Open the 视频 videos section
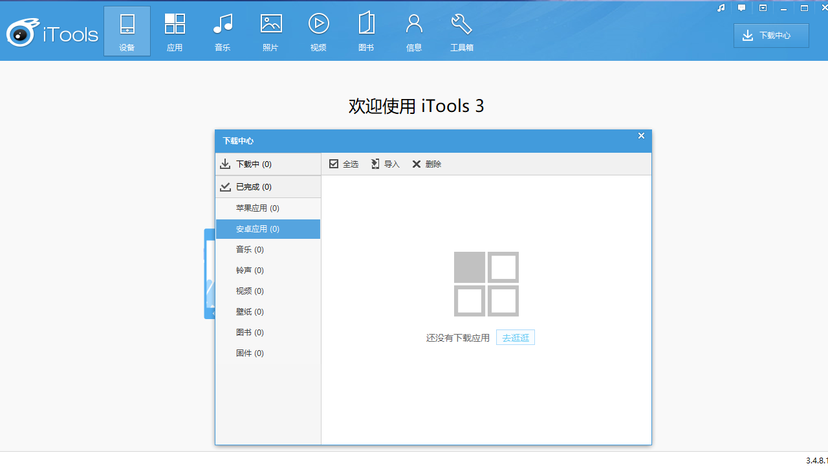The height and width of the screenshot is (466, 828). pos(318,30)
